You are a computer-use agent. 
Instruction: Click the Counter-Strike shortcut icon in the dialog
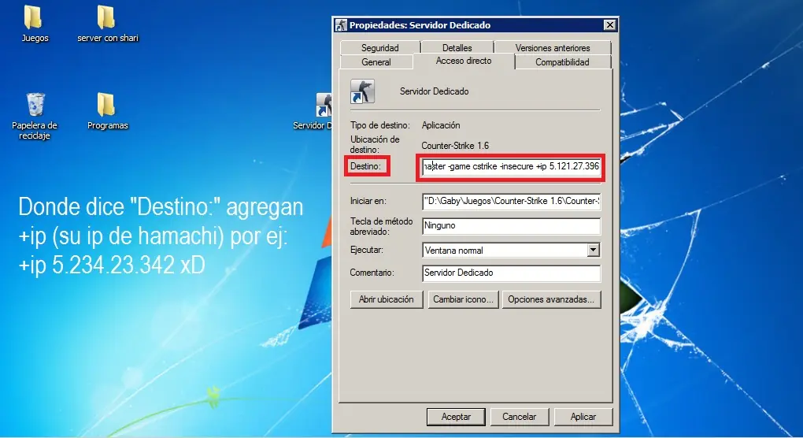363,91
